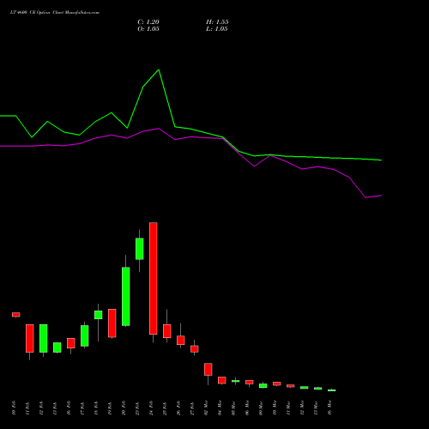429x429 pixels.
Task: Select the '06 Mar' date label
Action: (x=248, y=408)
